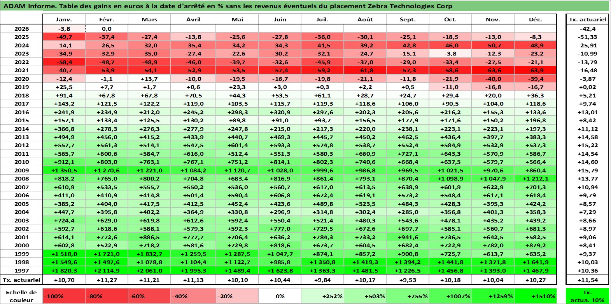Click the 'Echelle de couleur' legend label
This screenshot has height=304, width=611.
point(21,296)
